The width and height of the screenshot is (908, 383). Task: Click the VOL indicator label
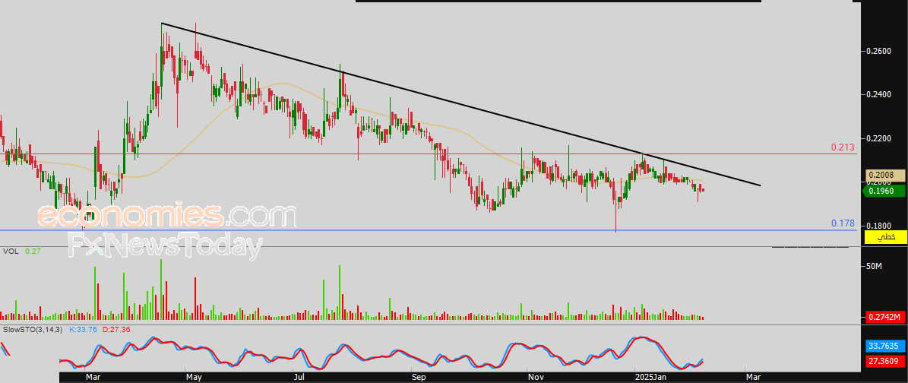(10, 252)
